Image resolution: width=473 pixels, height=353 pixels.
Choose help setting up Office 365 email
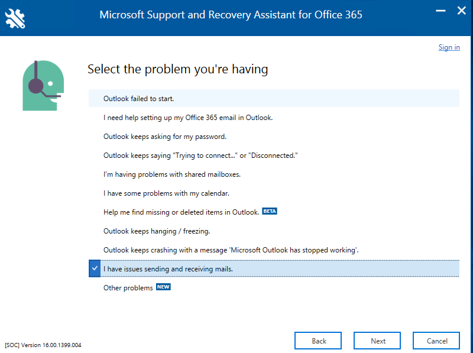274,117
